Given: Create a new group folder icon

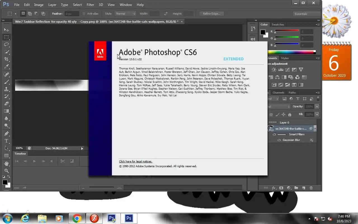Looking at the screenshot, I should coord(296,188).
